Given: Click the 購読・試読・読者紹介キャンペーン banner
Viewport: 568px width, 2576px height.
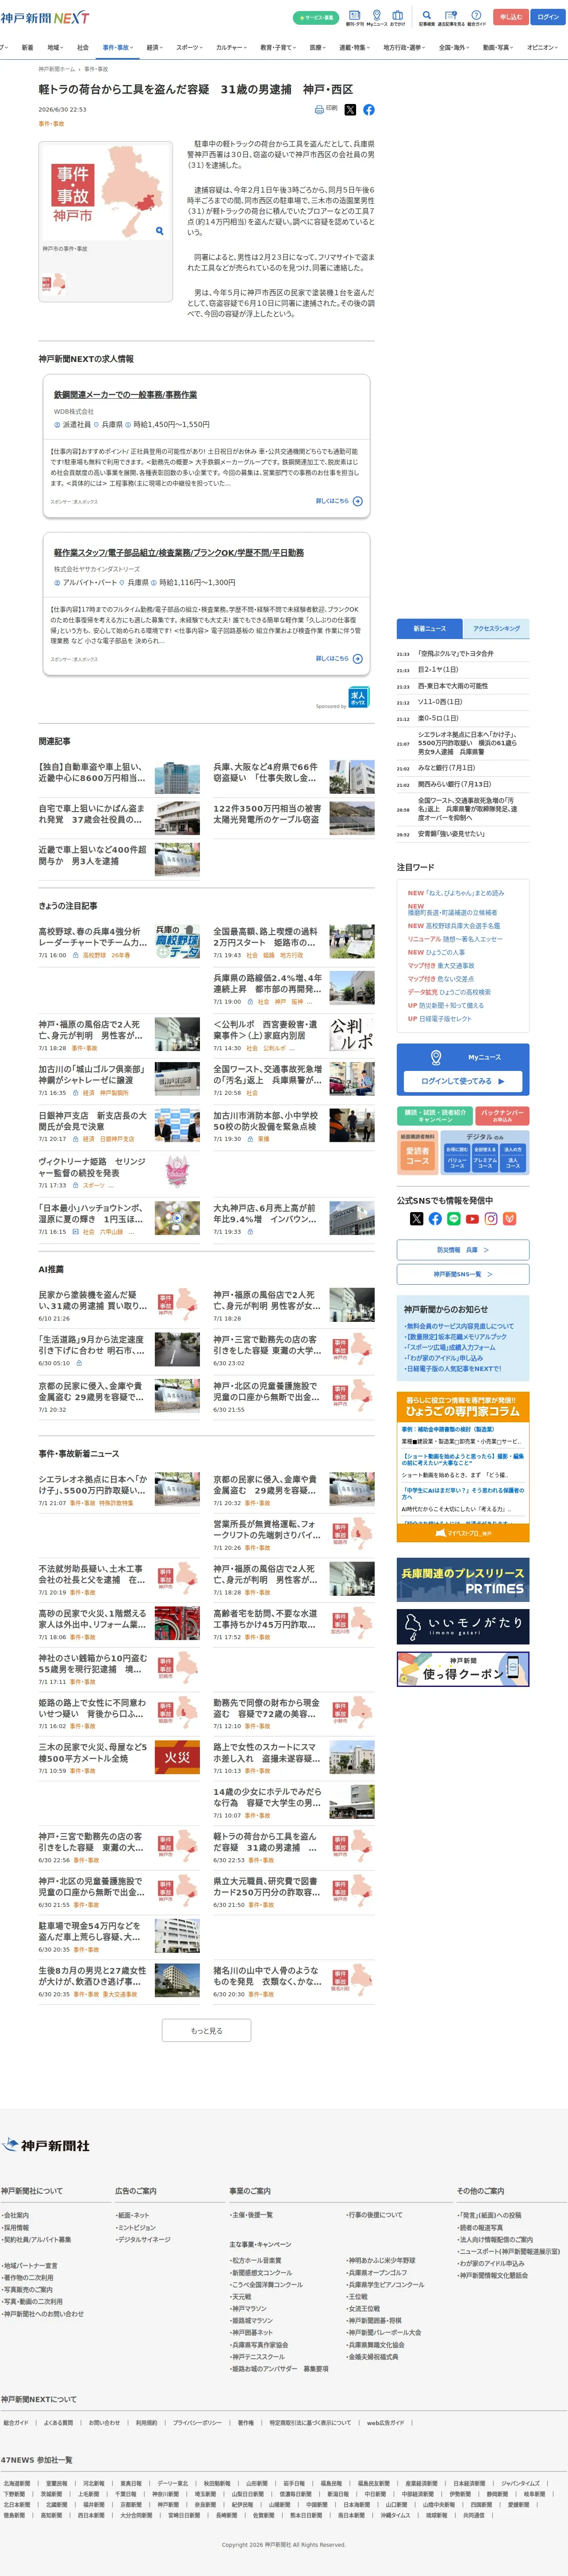Looking at the screenshot, I should click(x=435, y=1116).
